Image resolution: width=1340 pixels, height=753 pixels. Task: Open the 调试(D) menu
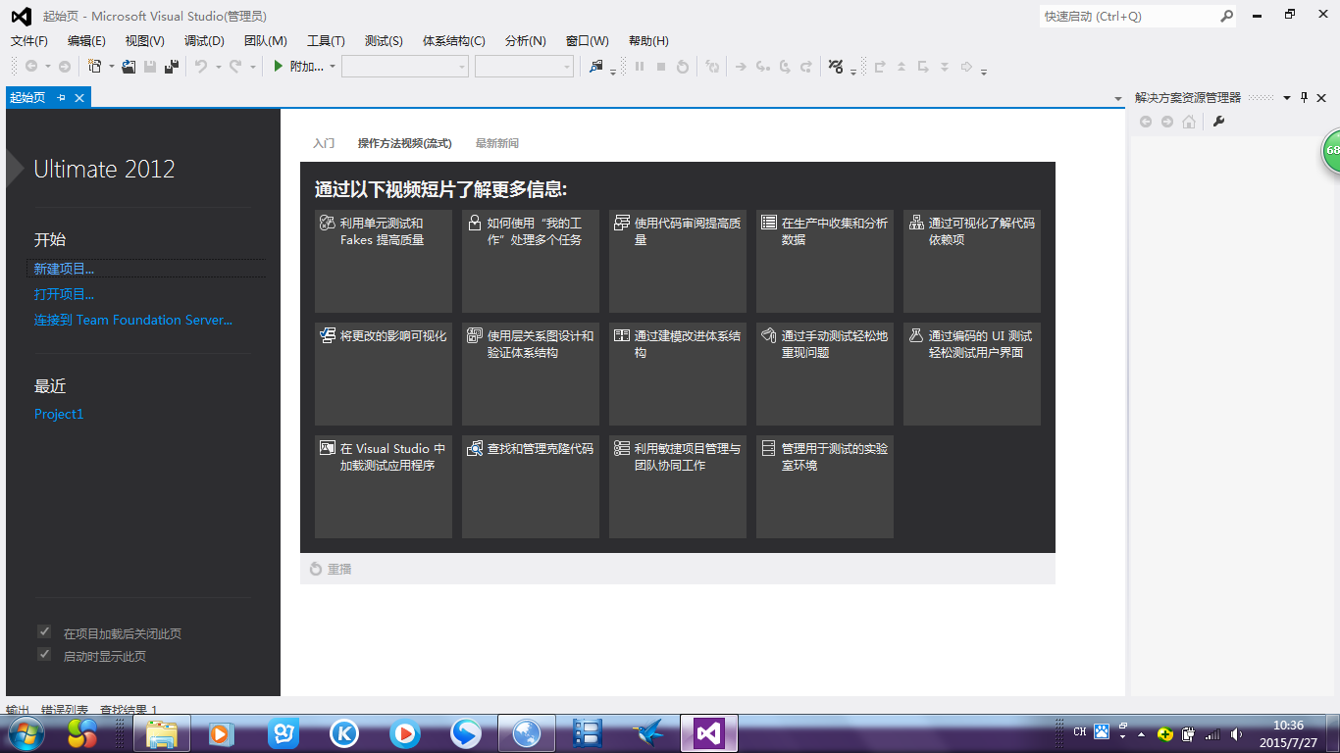point(204,40)
